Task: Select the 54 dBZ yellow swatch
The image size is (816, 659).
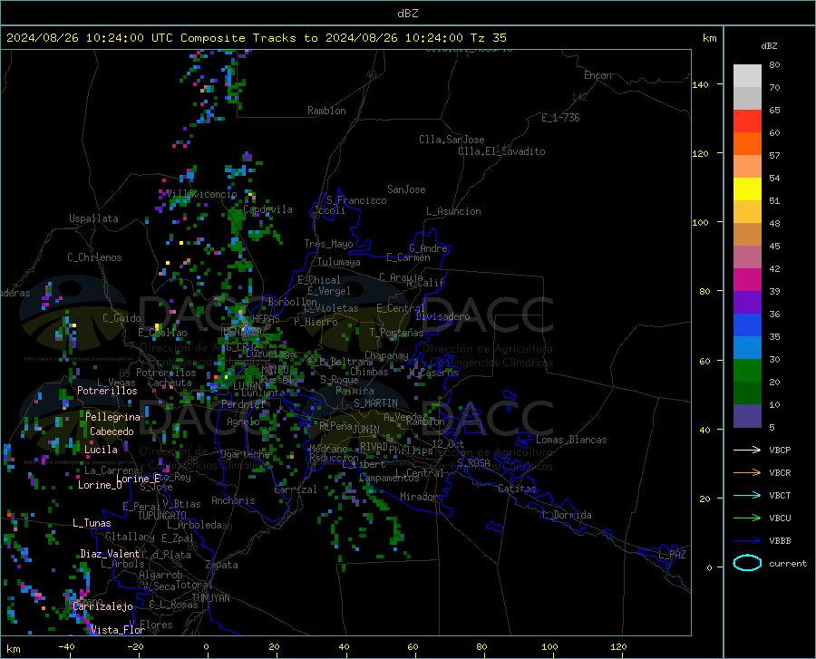Action: tap(747, 189)
